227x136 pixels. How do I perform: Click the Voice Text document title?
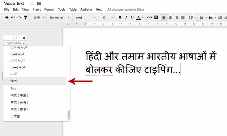coord(14,3)
